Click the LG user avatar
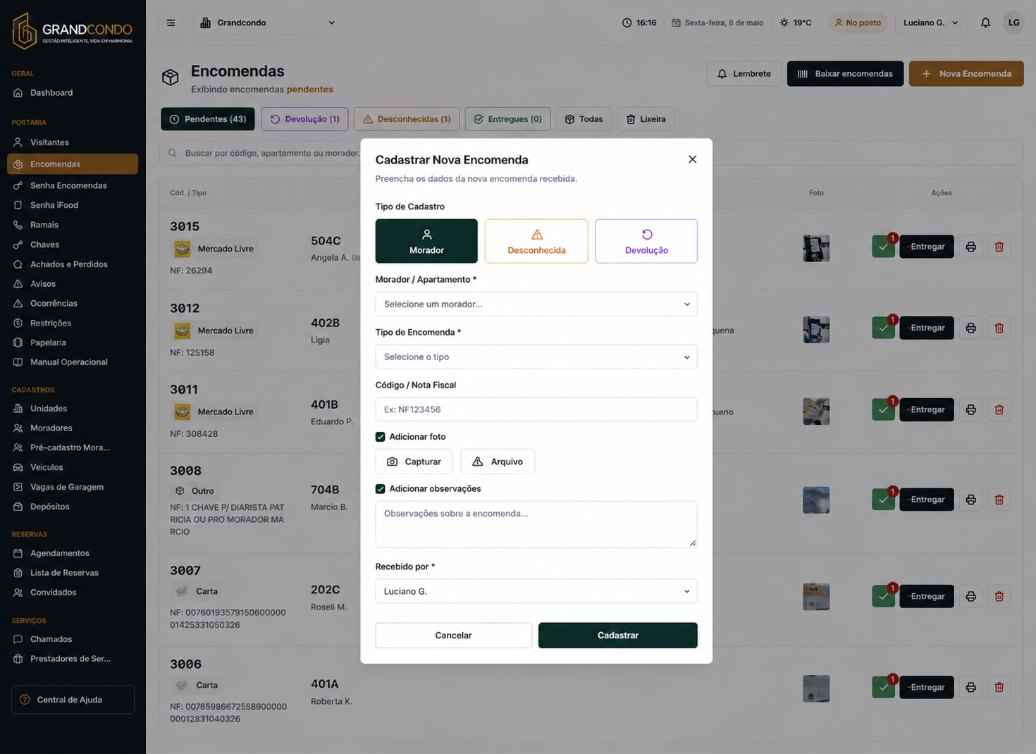This screenshot has height=754, width=1036. coord(1013,23)
